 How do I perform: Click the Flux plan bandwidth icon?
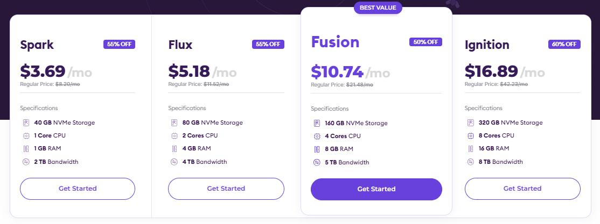pyautogui.click(x=175, y=162)
